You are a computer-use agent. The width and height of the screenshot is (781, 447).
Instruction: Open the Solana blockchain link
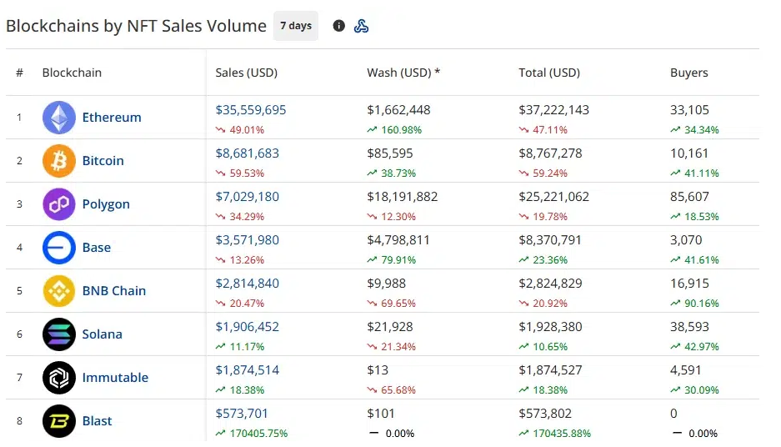(103, 334)
